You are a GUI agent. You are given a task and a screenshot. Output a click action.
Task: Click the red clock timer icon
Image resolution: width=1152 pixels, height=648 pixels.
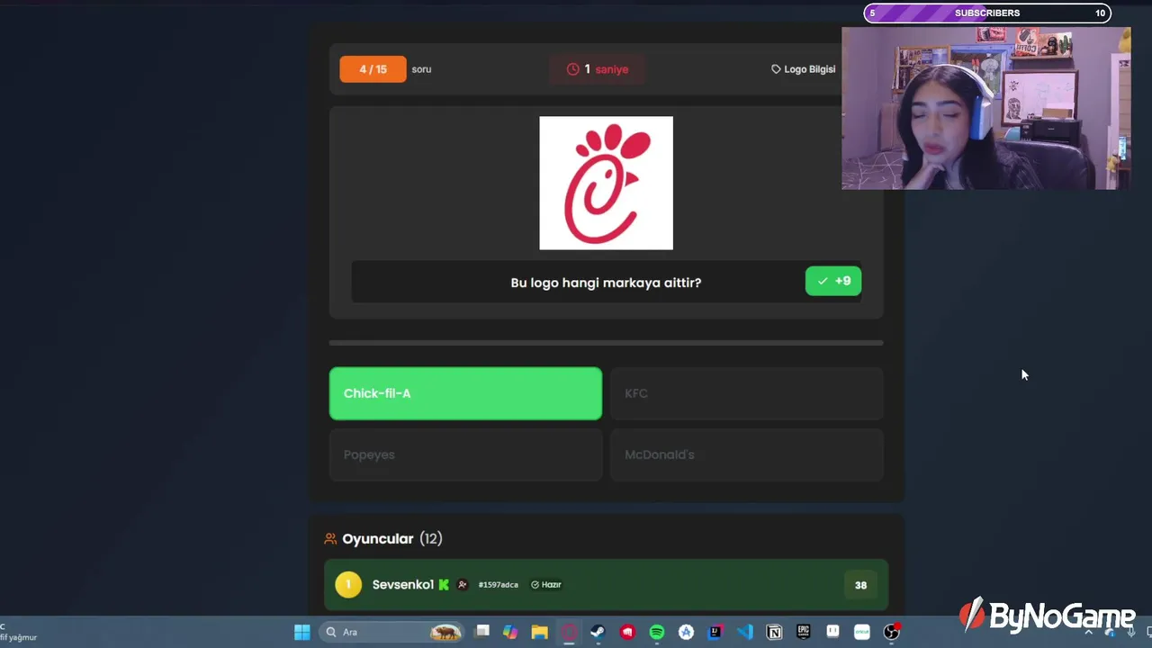tap(572, 69)
